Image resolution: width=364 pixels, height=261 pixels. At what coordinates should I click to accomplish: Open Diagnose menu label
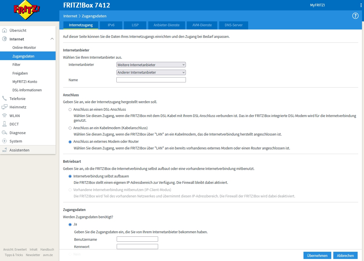tap(18, 133)
